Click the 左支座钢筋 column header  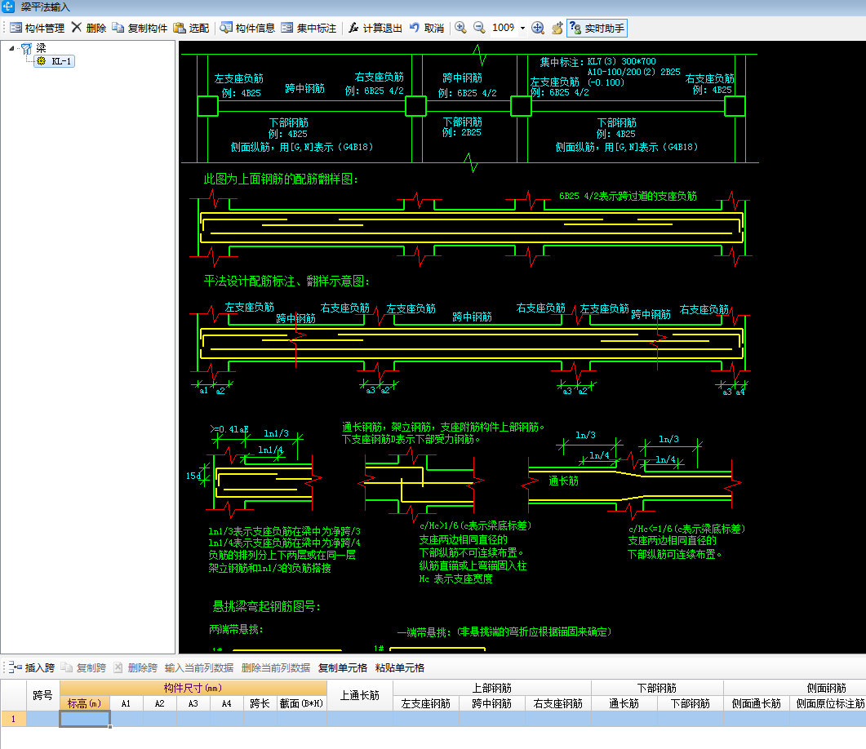(426, 704)
